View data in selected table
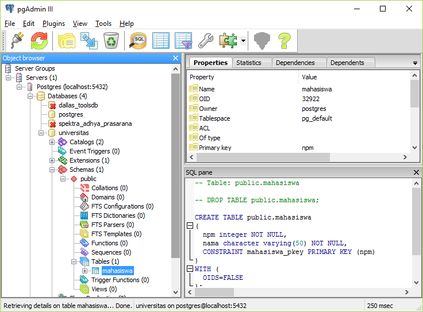This screenshot has width=423, height=312. [x=161, y=41]
